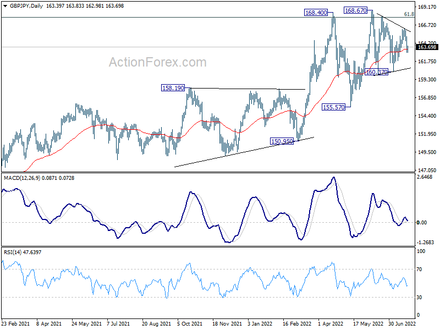Select the MACD 0.00 zero level label
This screenshot has width=440, height=330.
pos(422,222)
